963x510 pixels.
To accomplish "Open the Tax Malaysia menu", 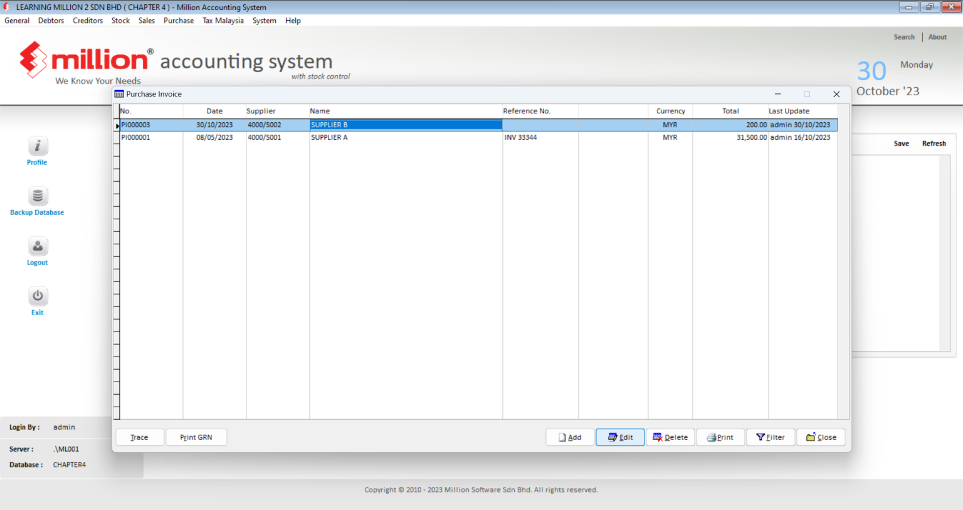I will click(223, 21).
